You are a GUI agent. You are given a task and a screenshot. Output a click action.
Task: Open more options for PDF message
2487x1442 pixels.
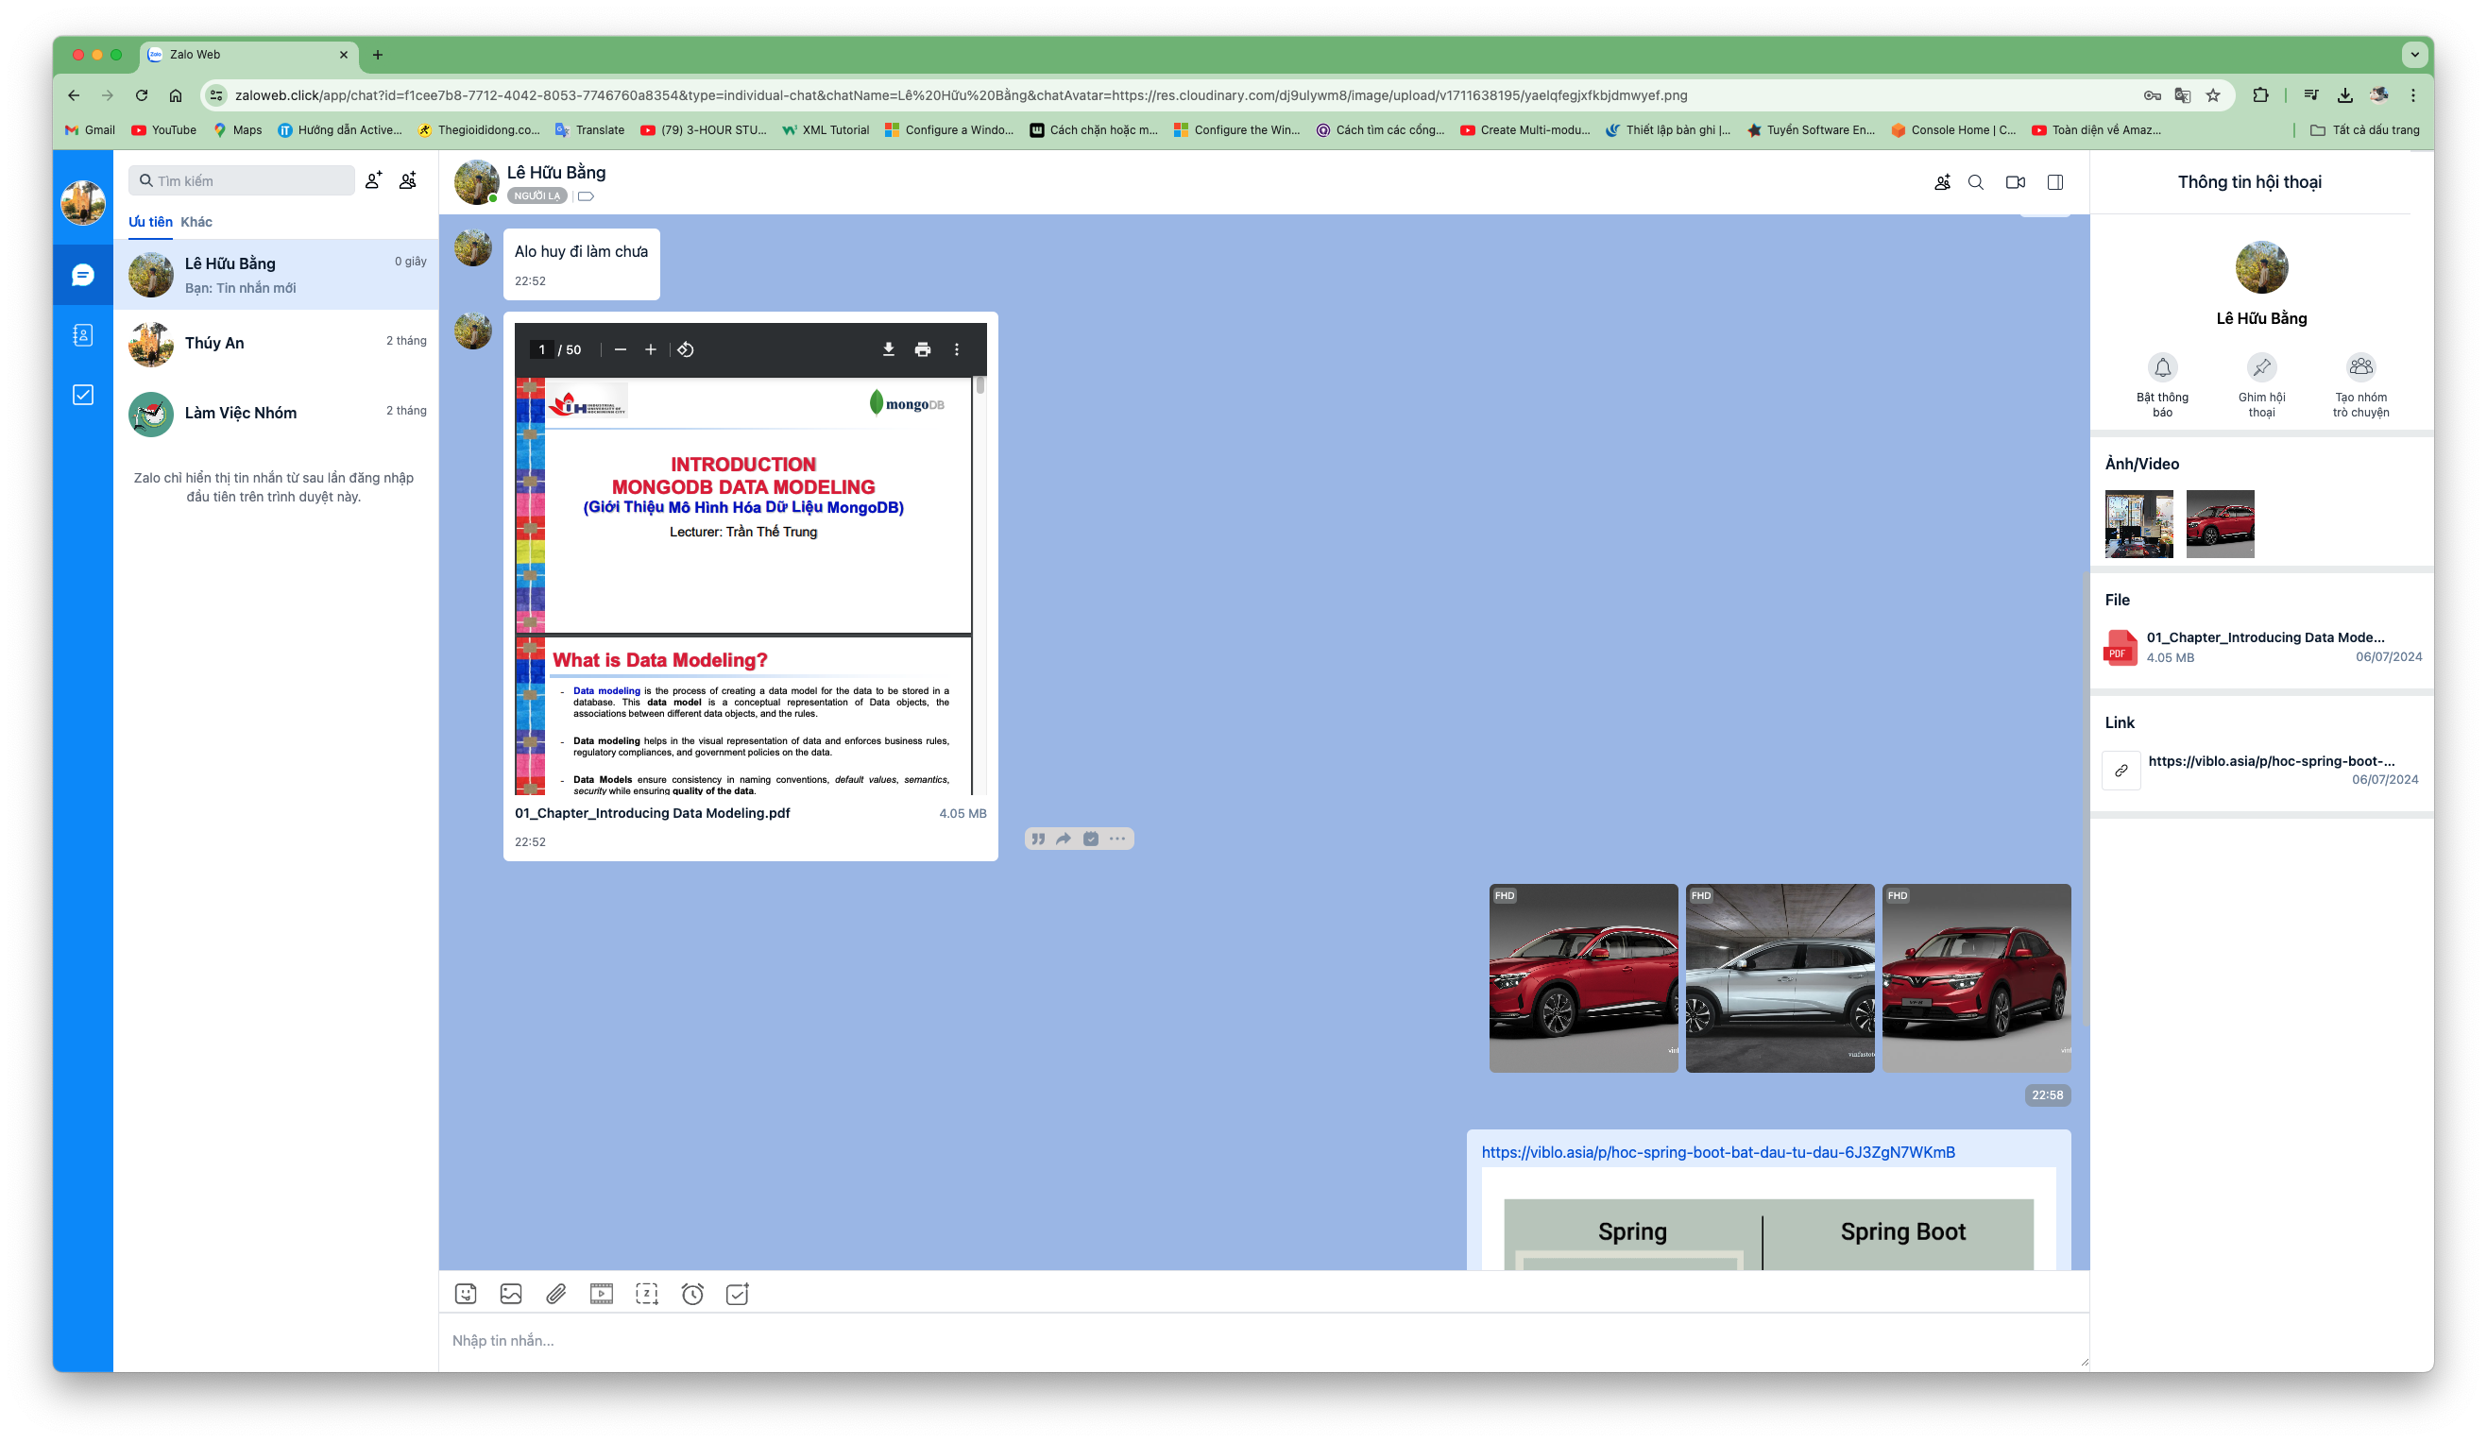[x=1117, y=839]
